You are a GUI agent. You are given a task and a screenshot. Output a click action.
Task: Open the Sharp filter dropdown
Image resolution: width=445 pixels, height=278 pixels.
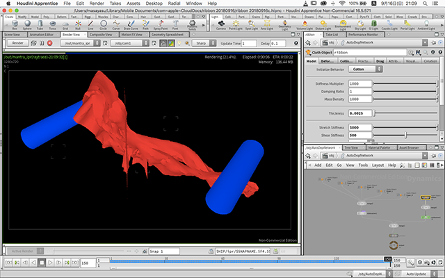click(x=202, y=42)
